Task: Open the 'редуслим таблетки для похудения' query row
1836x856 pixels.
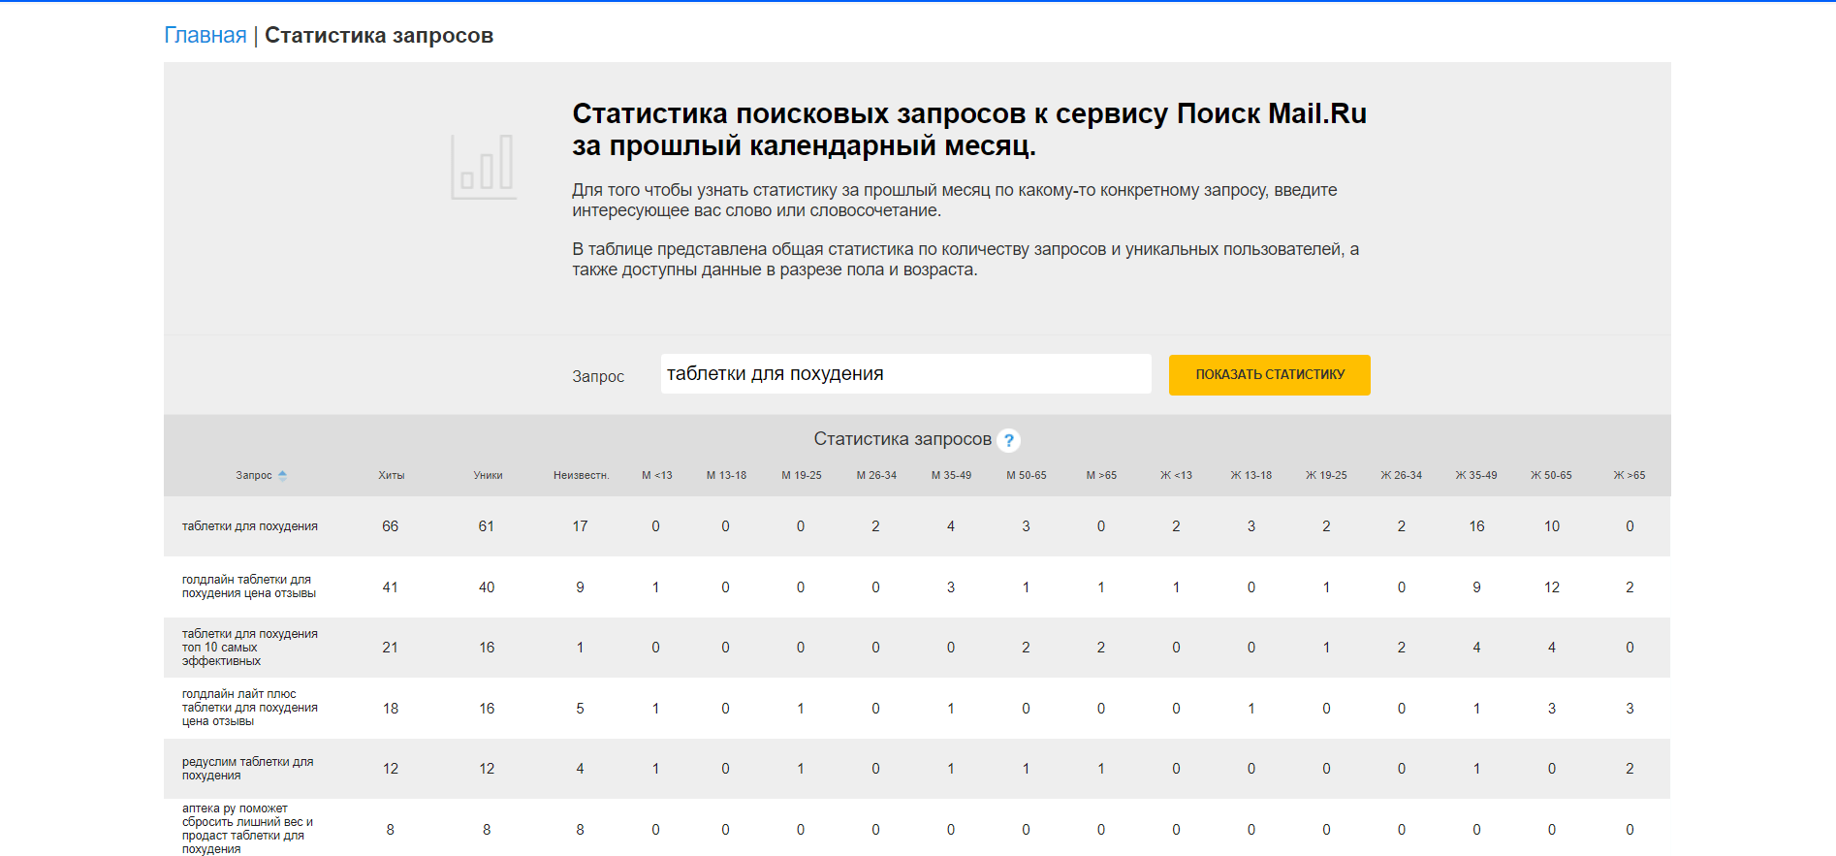Action: pyautogui.click(x=247, y=769)
